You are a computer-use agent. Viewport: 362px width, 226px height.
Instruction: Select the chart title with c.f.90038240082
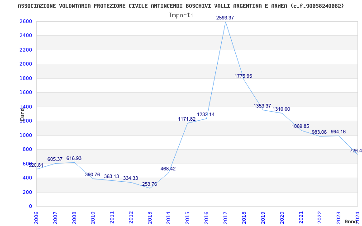click(181, 6)
